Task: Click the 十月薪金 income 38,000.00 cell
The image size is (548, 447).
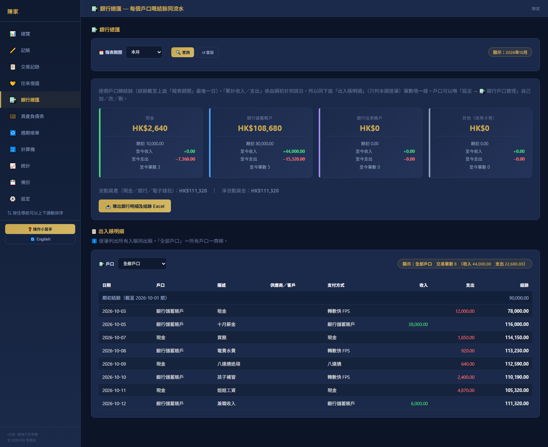Action: pyautogui.click(x=418, y=325)
